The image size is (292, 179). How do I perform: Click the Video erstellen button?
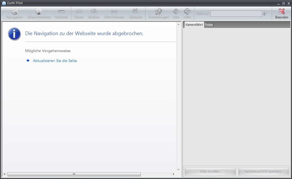210,171
